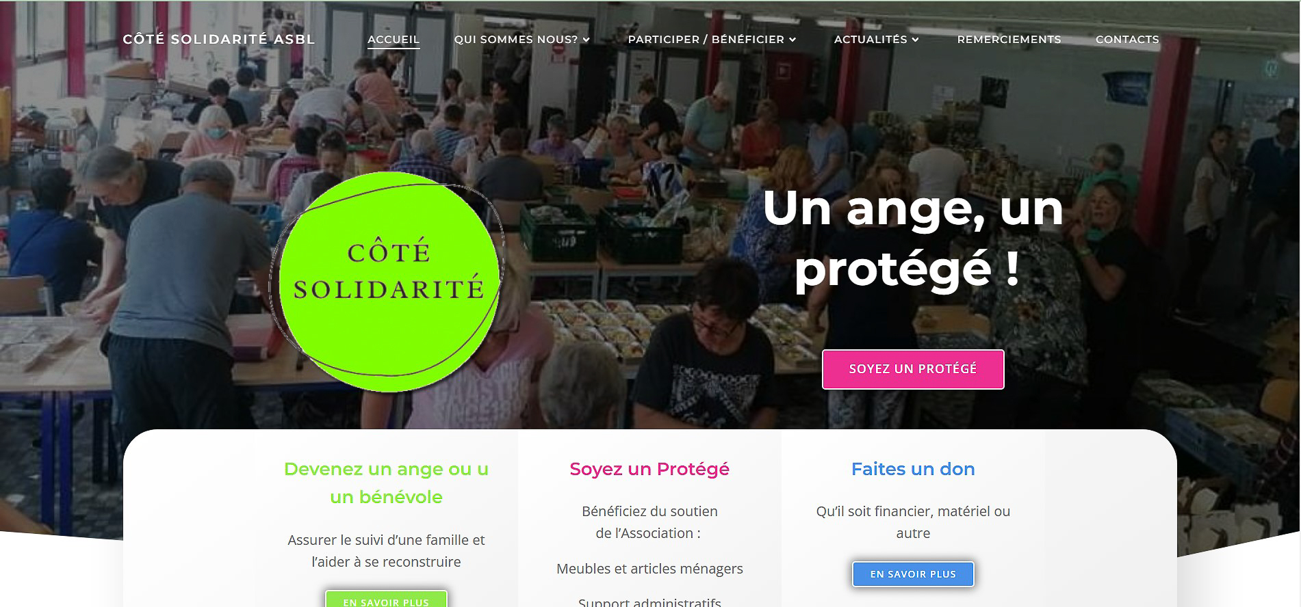The height and width of the screenshot is (607, 1301).
Task: Expand the Qui sommes nous? chevron
Action: pyautogui.click(x=586, y=40)
